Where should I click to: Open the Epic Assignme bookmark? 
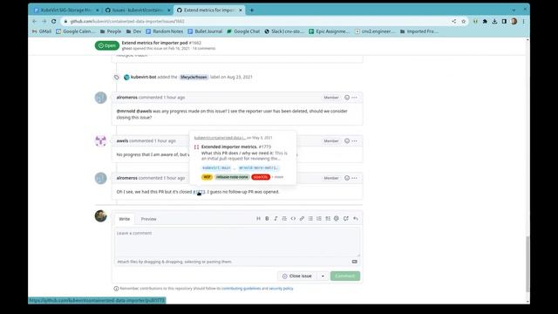tap(330, 31)
